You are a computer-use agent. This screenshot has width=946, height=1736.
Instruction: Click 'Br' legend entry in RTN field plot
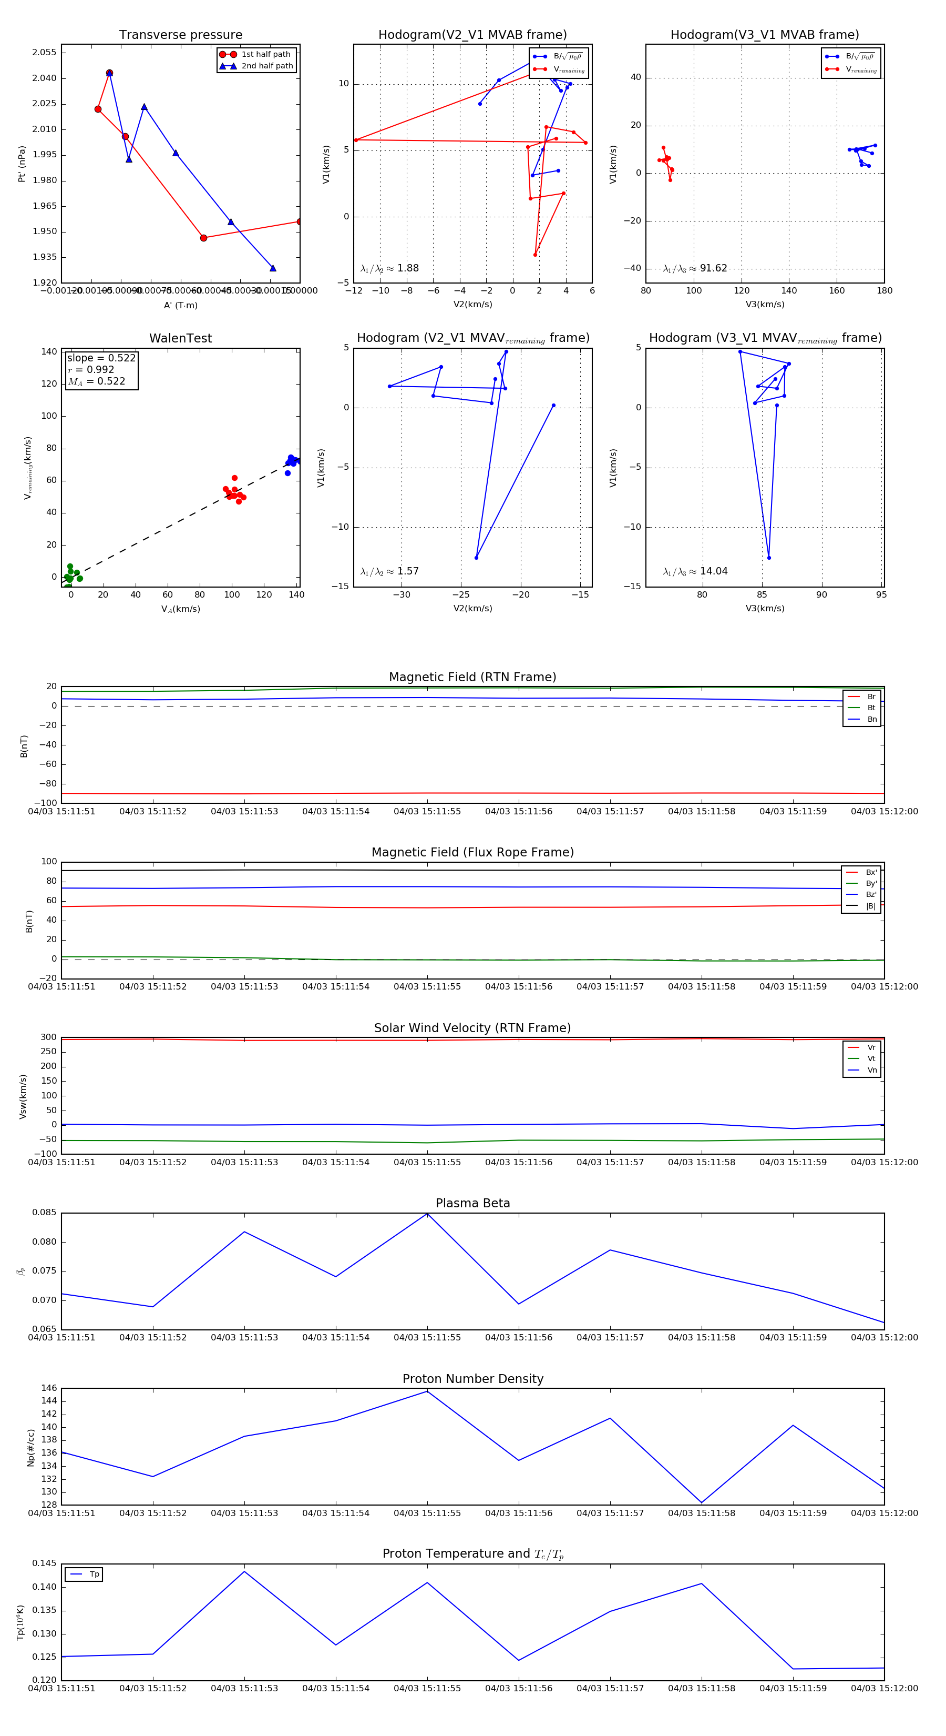(x=862, y=697)
